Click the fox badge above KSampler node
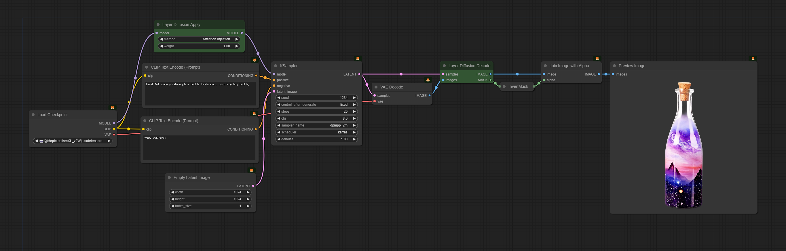This screenshot has width=786, height=251. point(358,58)
